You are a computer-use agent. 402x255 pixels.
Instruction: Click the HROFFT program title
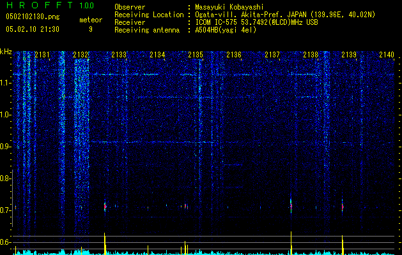(40, 5)
